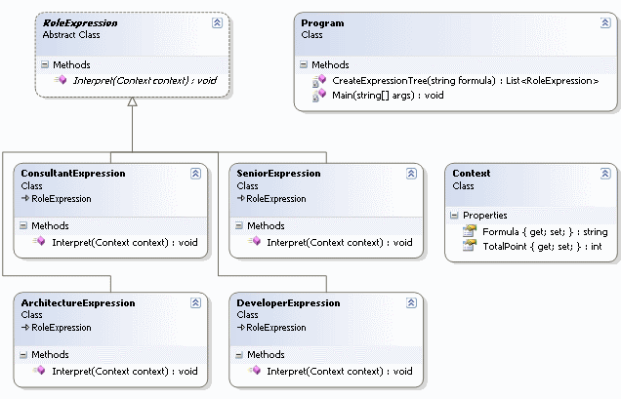This screenshot has height=399, width=621.
Task: Collapse the DeveloperExpression class chevron
Action: (411, 303)
